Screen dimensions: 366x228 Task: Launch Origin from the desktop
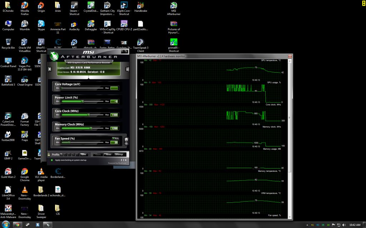pos(41,7)
